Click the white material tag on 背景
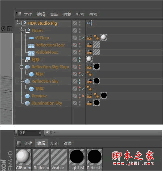Screen dimensions: 164x171 [89, 59]
